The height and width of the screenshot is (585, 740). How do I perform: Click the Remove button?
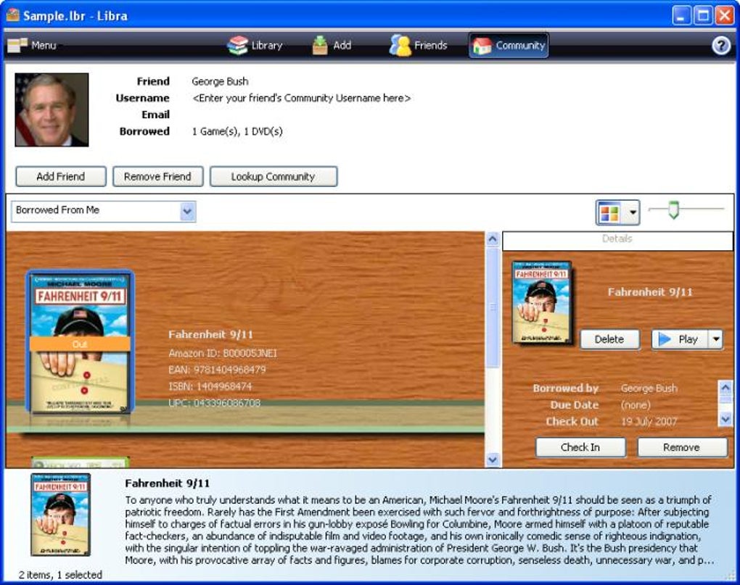[x=681, y=447]
